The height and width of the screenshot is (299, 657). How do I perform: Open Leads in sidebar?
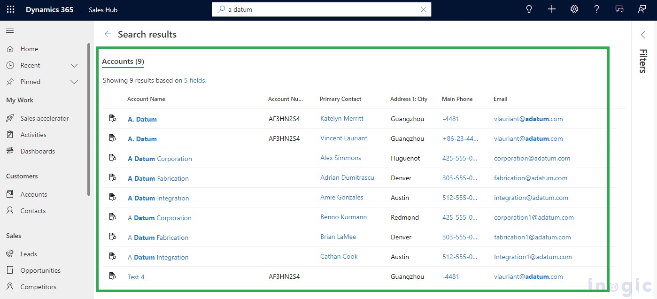[29, 254]
